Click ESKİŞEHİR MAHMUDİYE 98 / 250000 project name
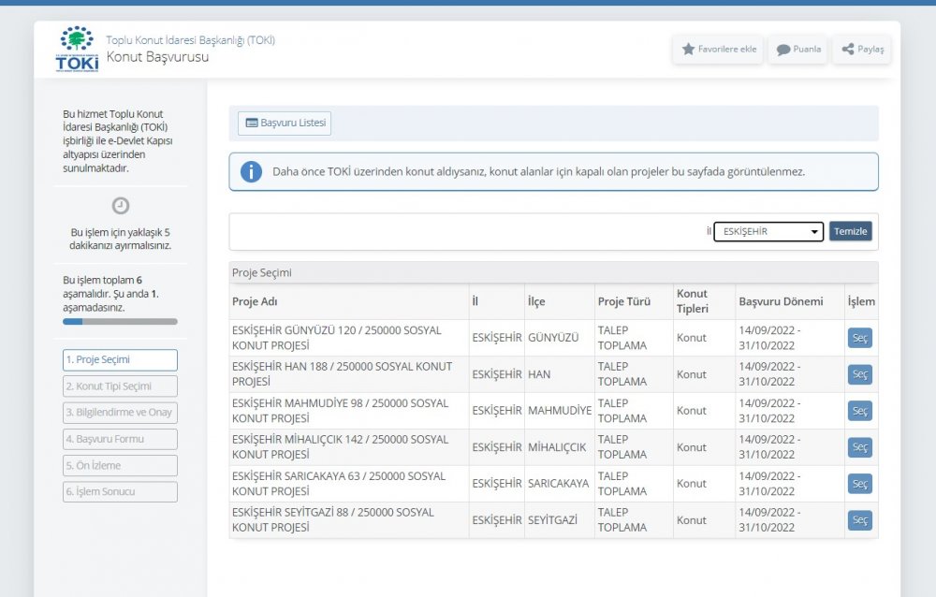The height and width of the screenshot is (597, 936). click(x=341, y=411)
